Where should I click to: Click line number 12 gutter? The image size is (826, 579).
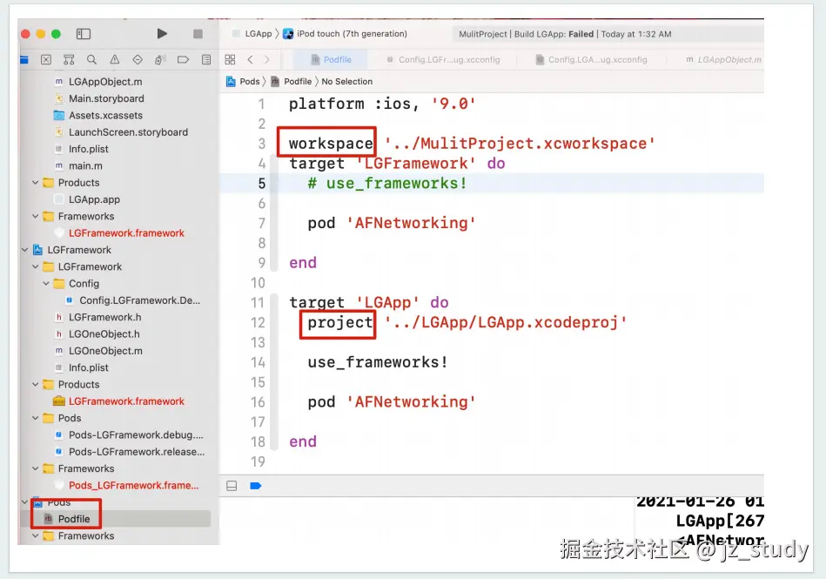[258, 322]
